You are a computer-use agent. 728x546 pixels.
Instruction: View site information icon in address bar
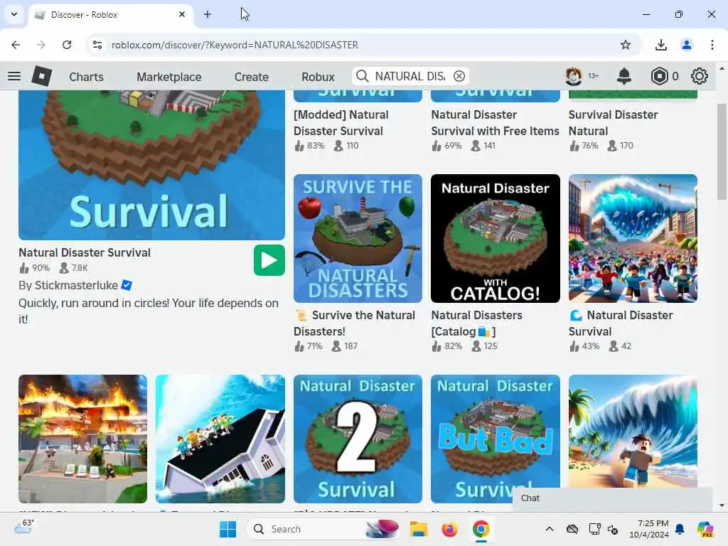coord(97,45)
